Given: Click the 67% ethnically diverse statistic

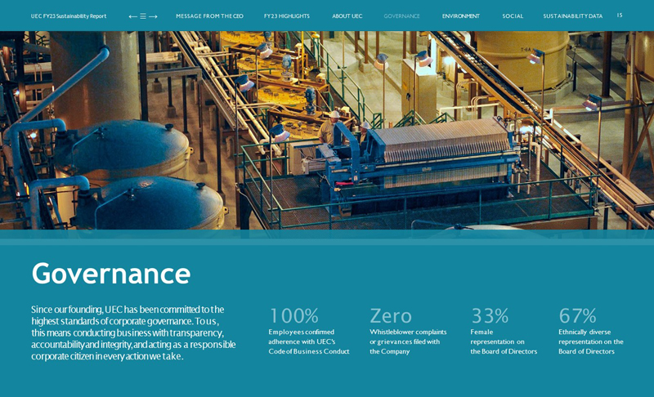Looking at the screenshot, I should click(577, 316).
